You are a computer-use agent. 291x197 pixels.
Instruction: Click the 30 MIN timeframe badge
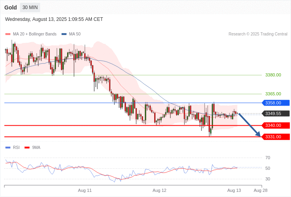coord(30,7)
